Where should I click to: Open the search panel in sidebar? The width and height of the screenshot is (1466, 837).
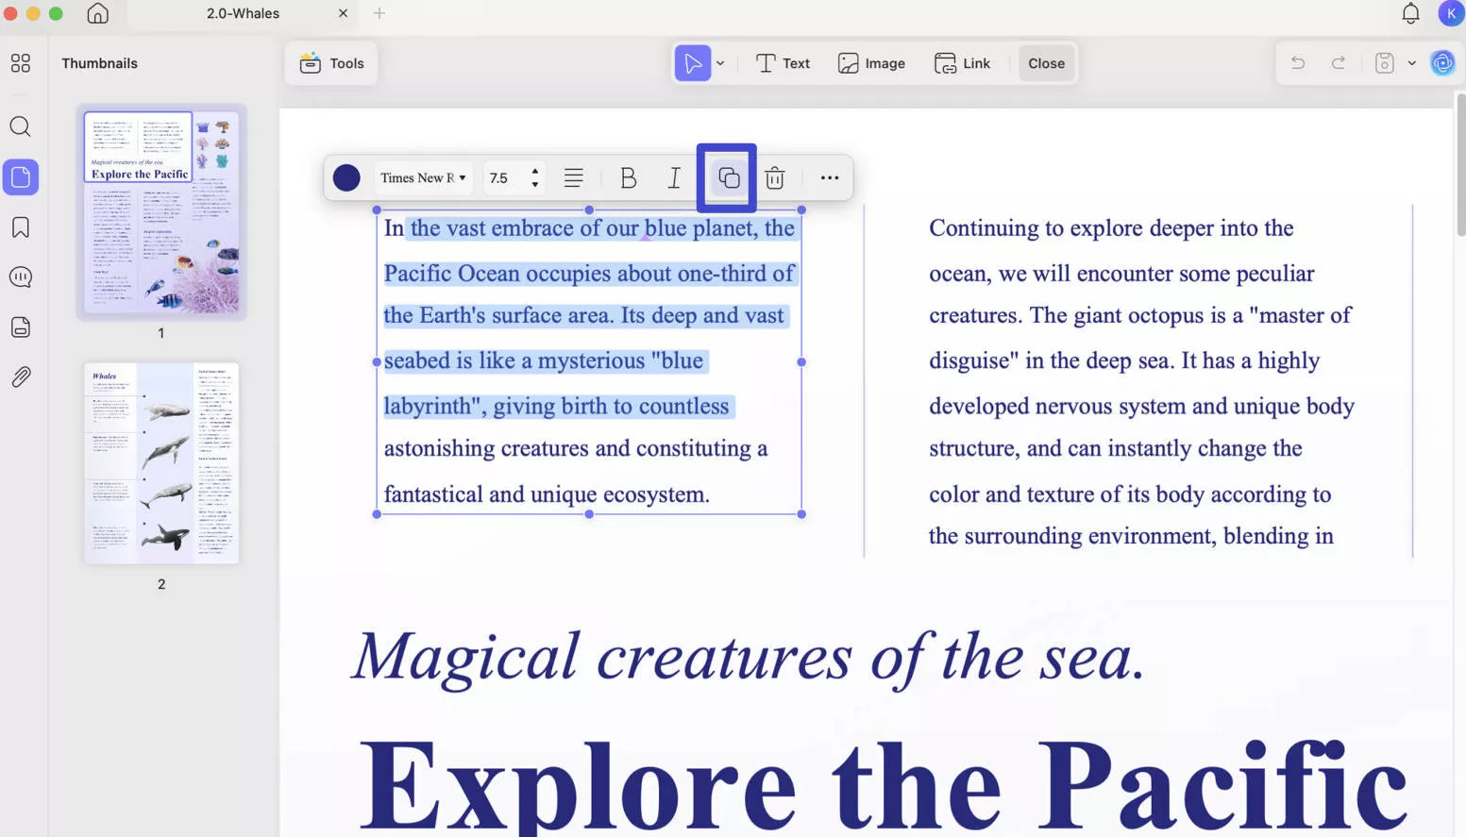[21, 126]
